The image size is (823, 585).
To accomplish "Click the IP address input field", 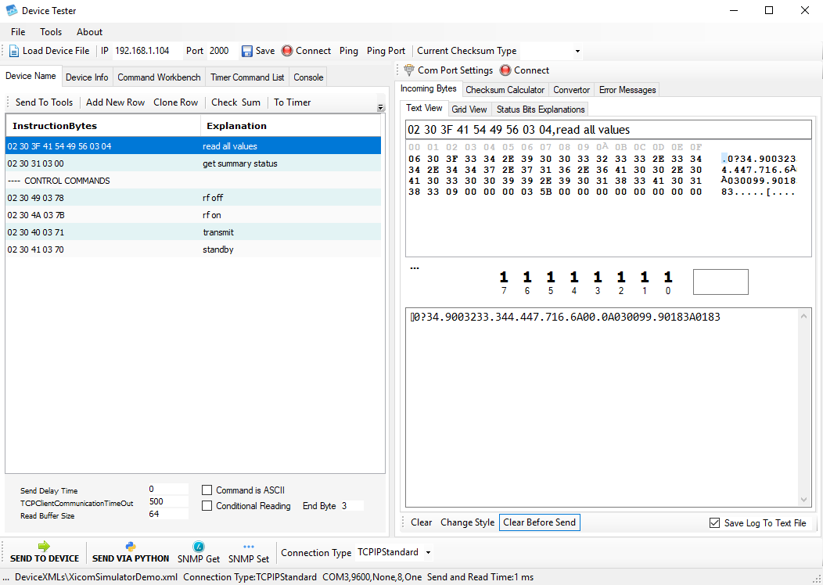I will pos(148,51).
